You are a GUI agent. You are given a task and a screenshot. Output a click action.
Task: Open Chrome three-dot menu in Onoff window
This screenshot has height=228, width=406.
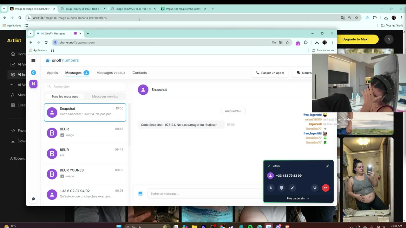[x=332, y=42]
